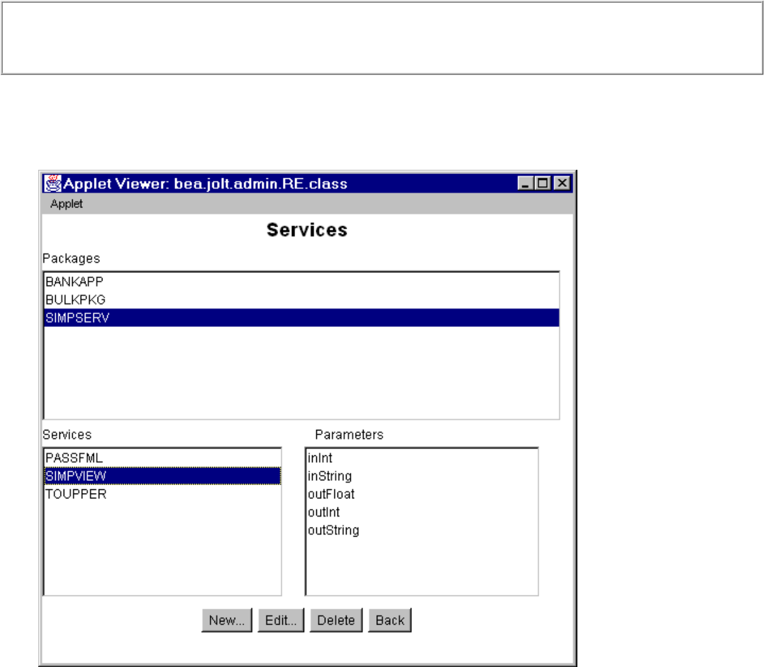Go back with the Back button
This screenshot has height=667, width=764.
[x=390, y=620]
